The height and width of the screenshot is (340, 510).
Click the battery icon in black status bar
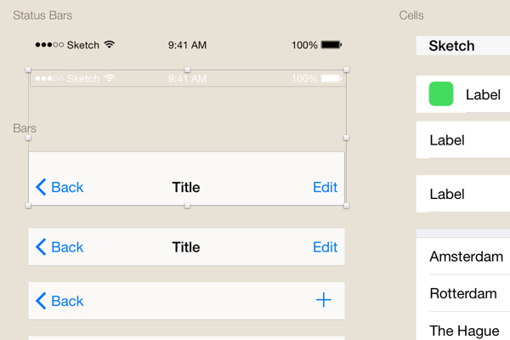[331, 45]
